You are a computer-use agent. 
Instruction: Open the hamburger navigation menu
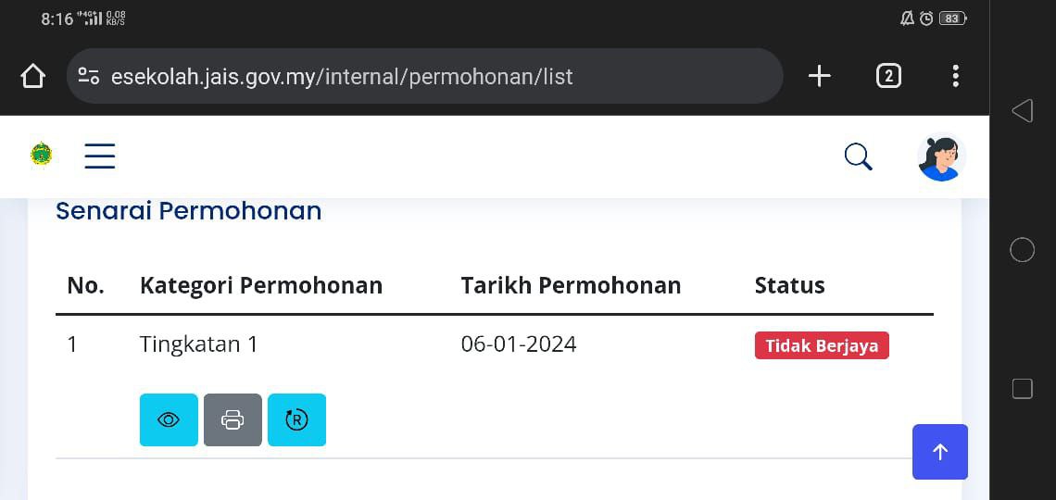pos(100,156)
